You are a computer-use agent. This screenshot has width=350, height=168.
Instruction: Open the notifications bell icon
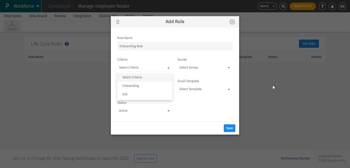(x=332, y=6)
